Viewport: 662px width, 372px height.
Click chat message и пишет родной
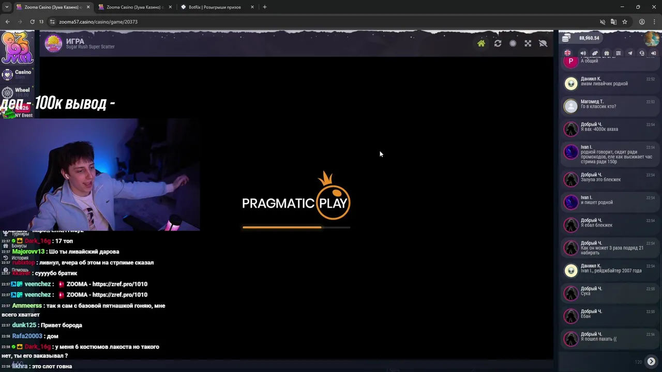[596, 202]
